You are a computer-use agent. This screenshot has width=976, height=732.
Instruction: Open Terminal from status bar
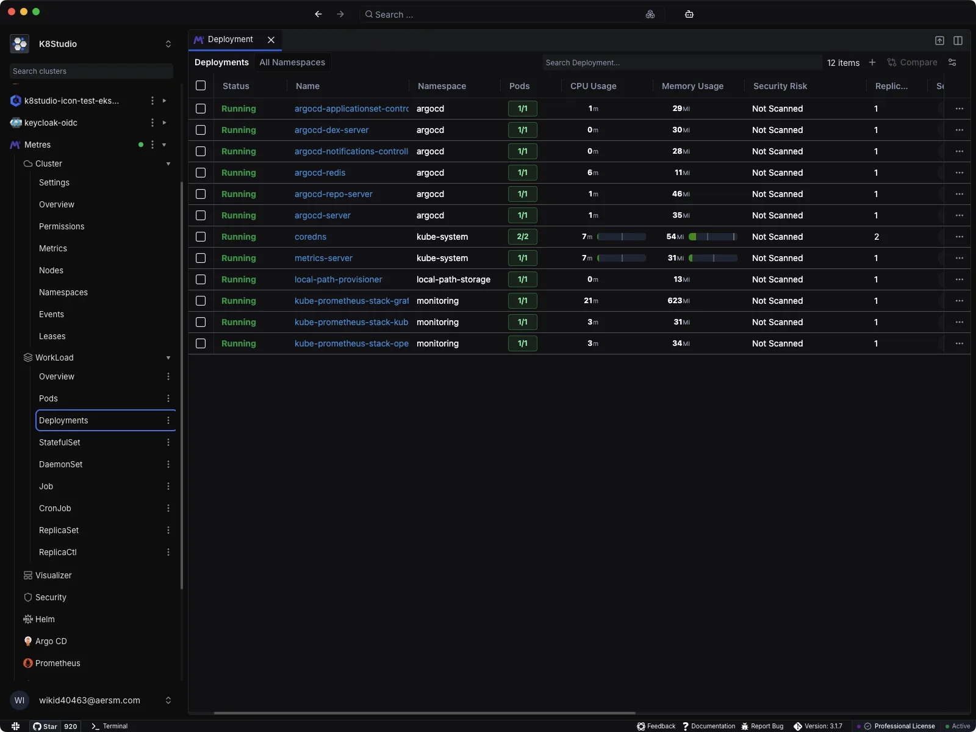click(x=110, y=726)
